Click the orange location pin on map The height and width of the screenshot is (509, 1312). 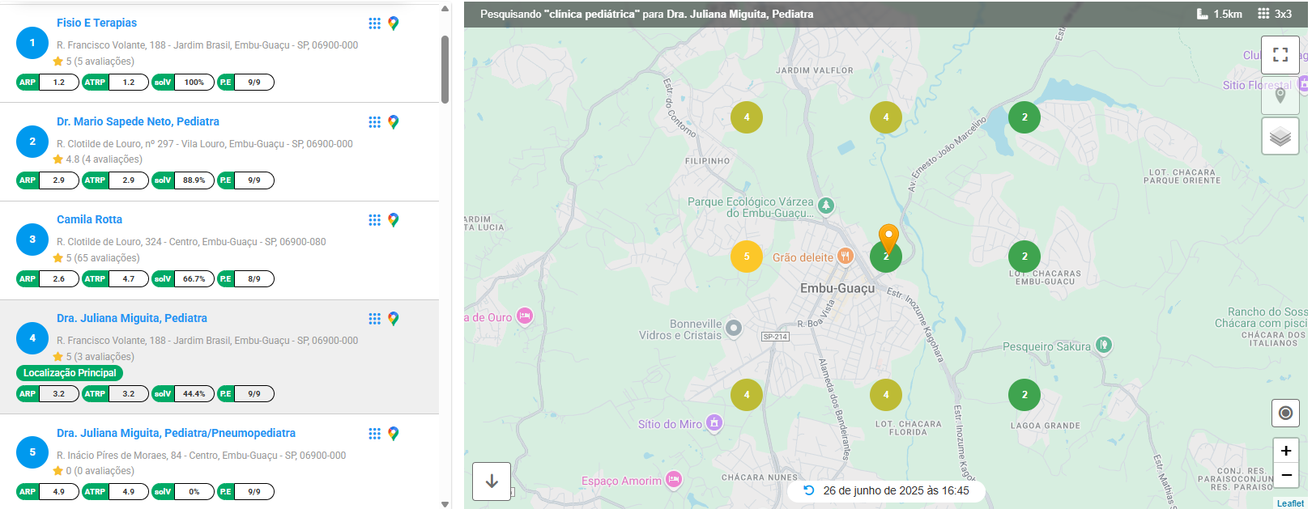888,237
